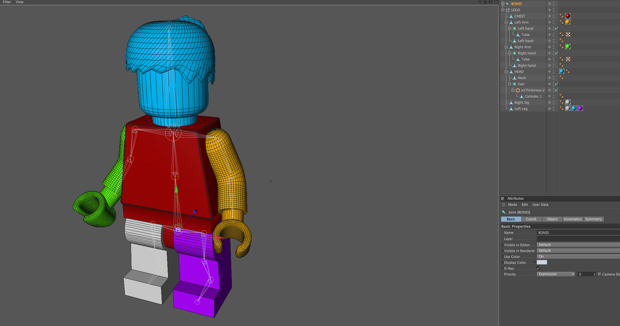Click the phong tag on Cylinder.1 row
Screen dimensions: 620x326
[562, 96]
